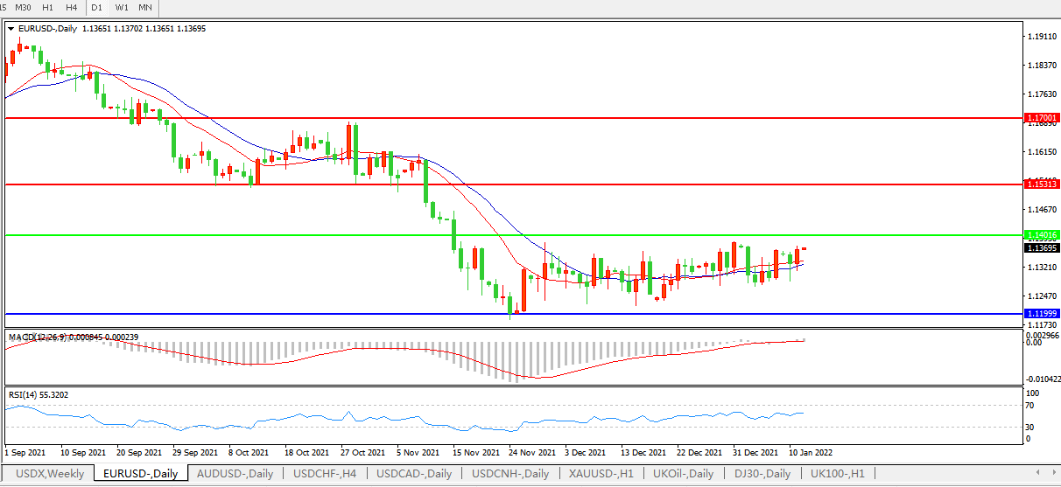The image size is (1061, 487).
Task: Switch to the USDCHF-,H4 tab
Action: (x=325, y=474)
